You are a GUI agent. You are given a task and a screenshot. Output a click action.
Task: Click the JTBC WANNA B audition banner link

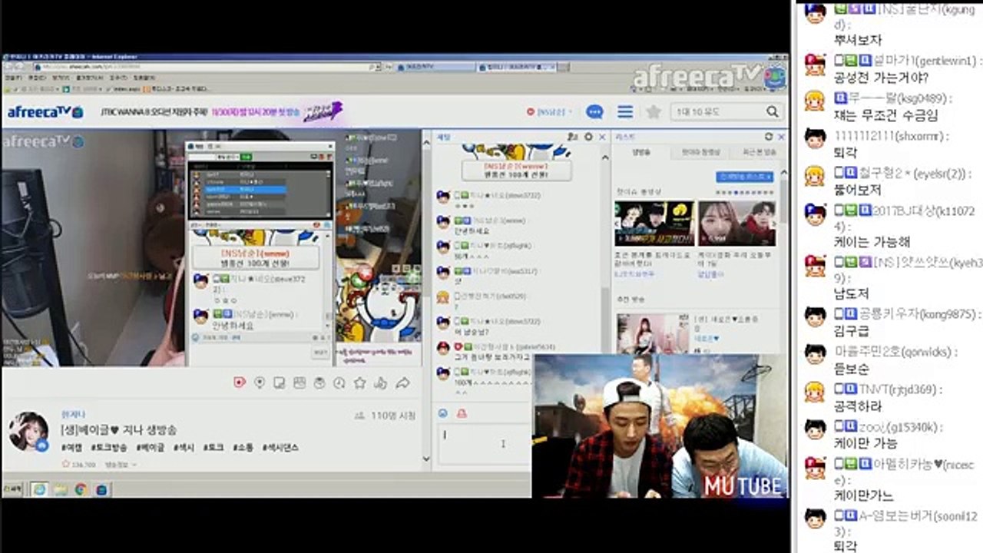pos(223,112)
